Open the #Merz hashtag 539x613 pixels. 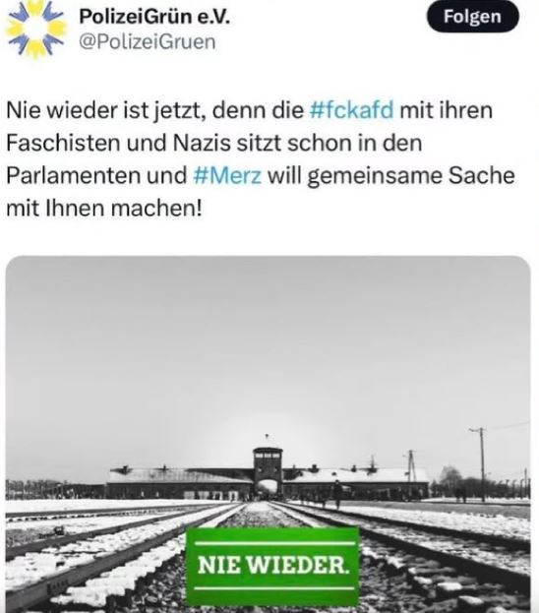pos(227,175)
